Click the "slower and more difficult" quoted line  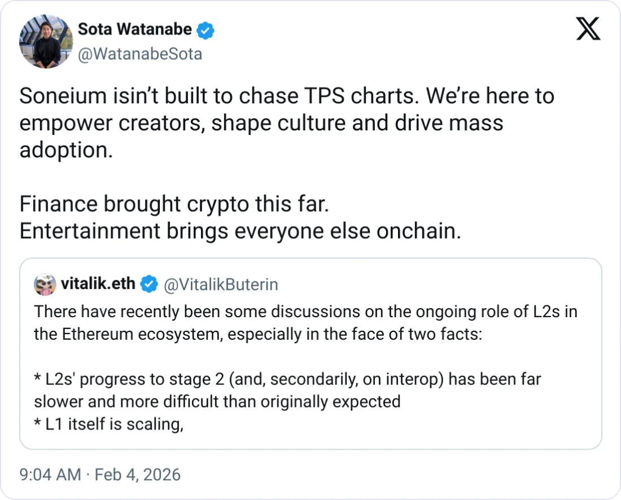pyautogui.click(x=217, y=401)
